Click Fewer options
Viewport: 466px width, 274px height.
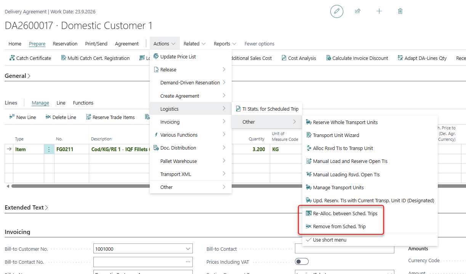coord(259,44)
